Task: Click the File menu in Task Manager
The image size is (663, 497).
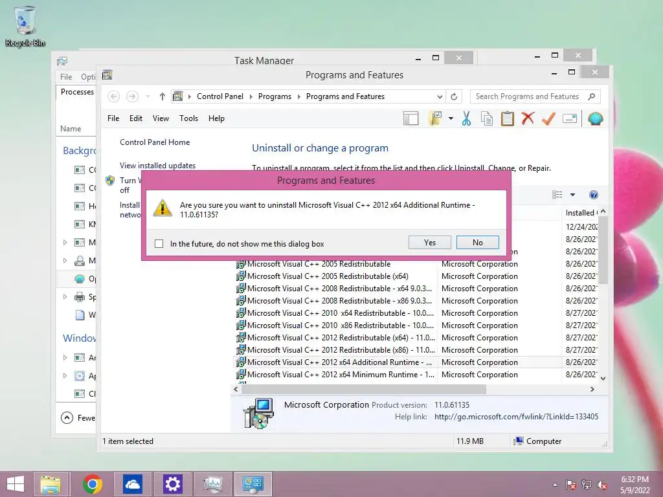Action: pos(66,77)
